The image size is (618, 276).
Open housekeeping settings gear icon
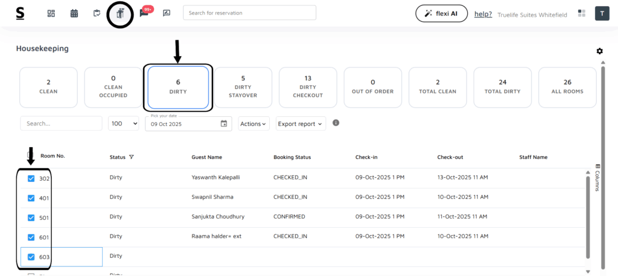pos(599,51)
